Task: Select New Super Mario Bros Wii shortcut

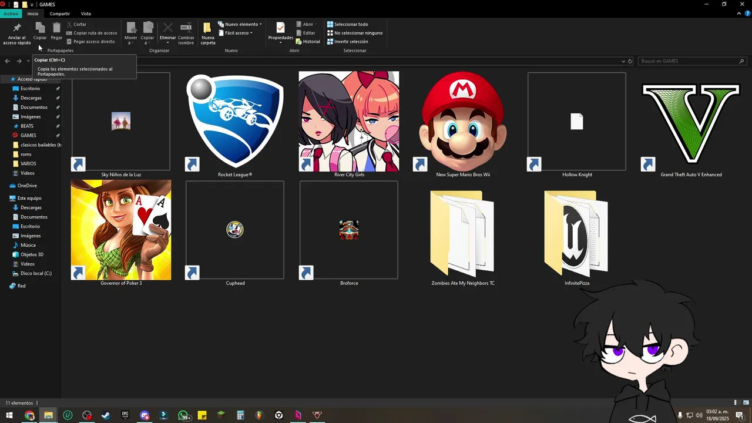Action: pos(463,125)
